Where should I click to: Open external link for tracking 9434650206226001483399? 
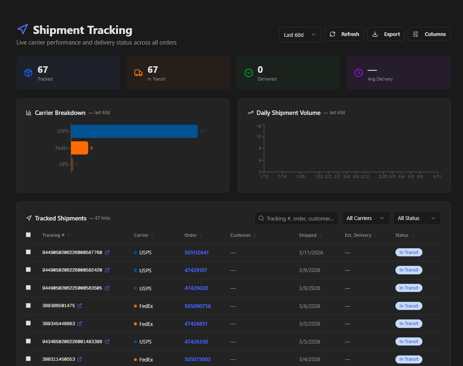(107, 341)
